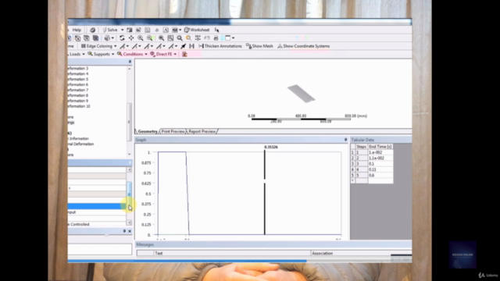Image resolution: width=500 pixels, height=281 pixels.
Task: Click the Steps column header
Action: 361,147
